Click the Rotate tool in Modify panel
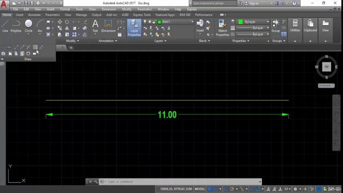Viewport: 343px width, 193px height. 67,22
